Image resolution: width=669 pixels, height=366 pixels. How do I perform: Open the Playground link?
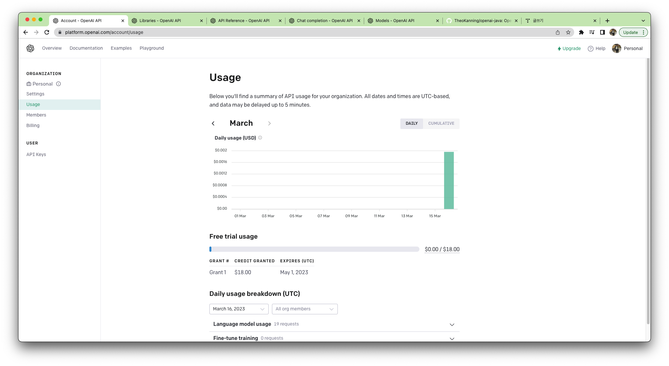coord(151,48)
